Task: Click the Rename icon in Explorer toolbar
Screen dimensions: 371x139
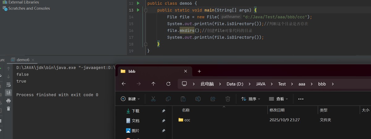Action: pos(198,99)
